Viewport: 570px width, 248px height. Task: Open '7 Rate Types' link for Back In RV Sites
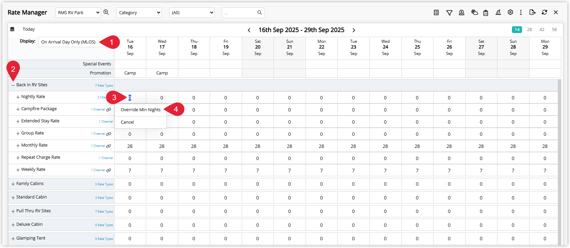[104, 86]
